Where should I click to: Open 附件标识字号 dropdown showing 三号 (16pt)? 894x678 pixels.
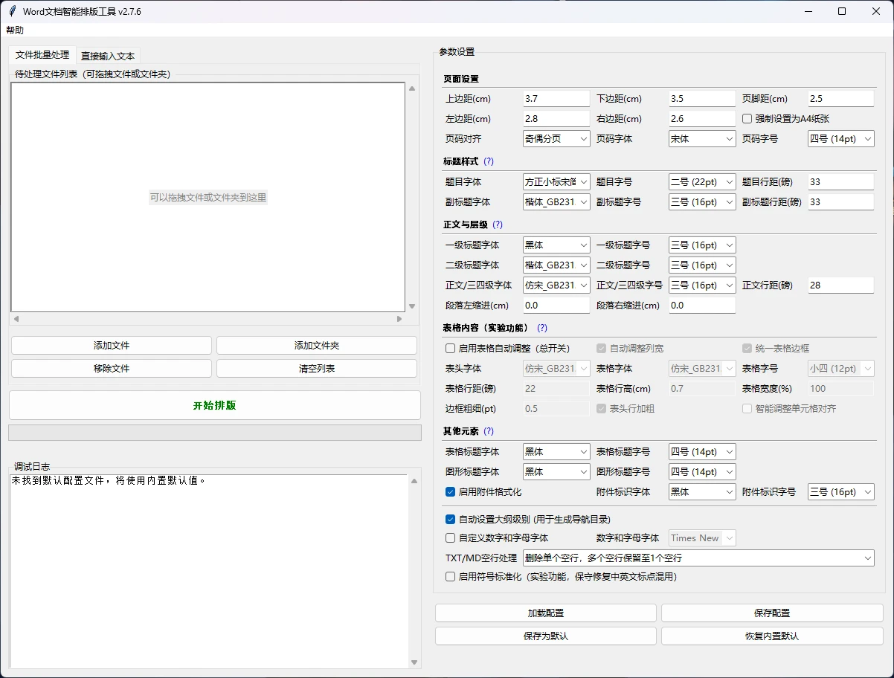[x=841, y=491]
